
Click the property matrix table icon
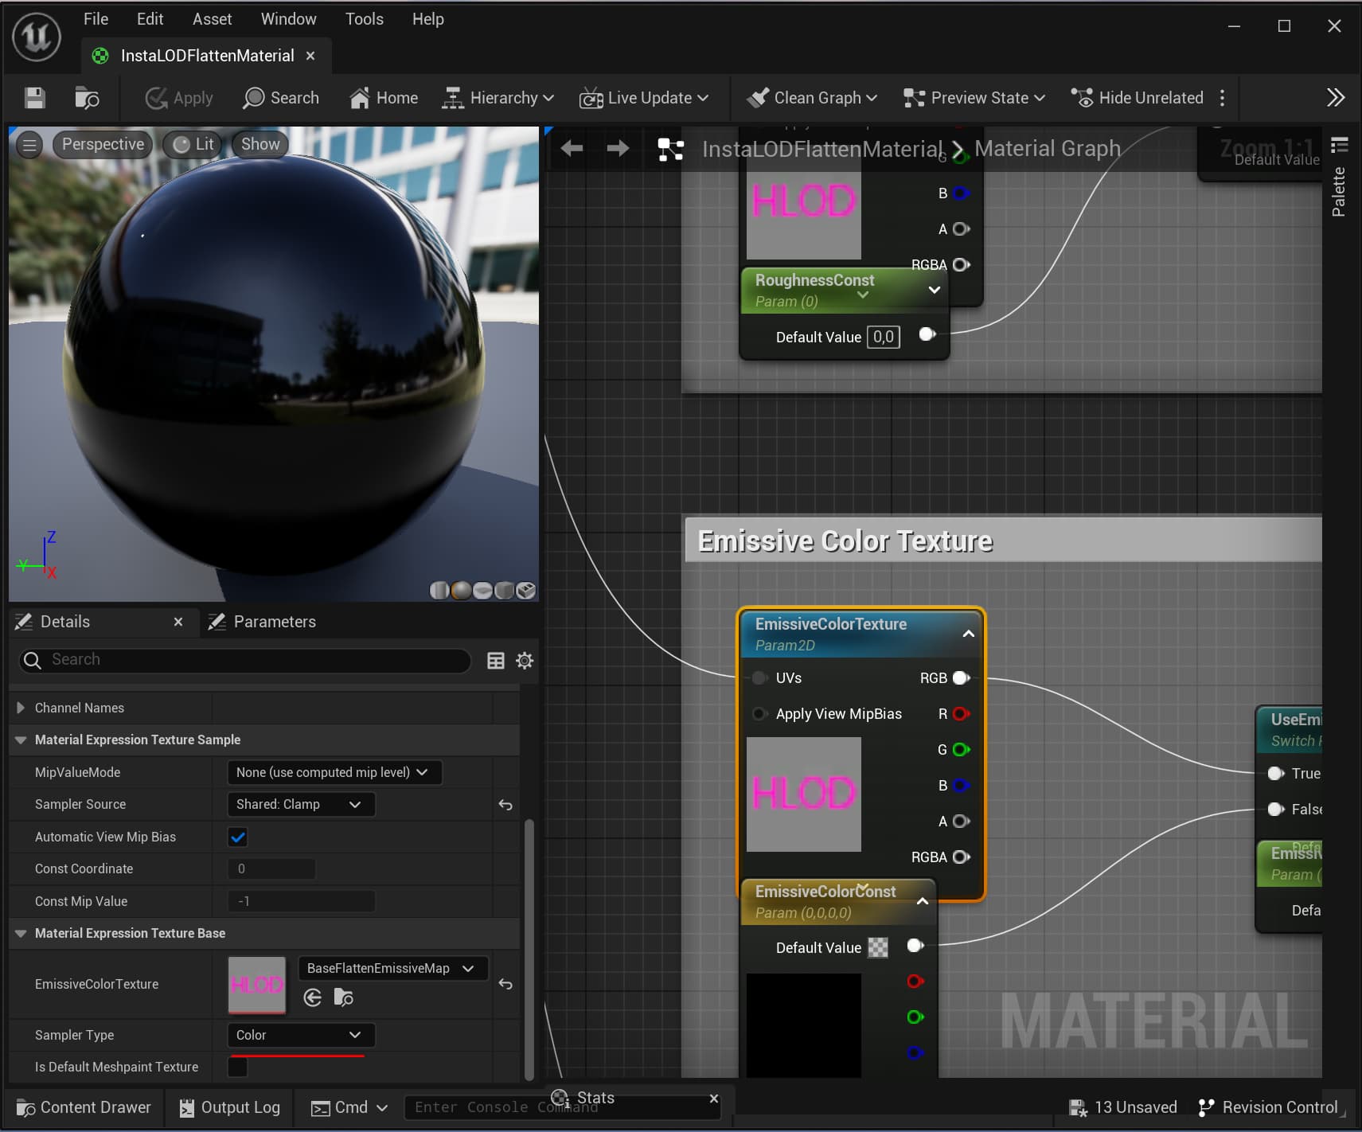click(x=495, y=661)
